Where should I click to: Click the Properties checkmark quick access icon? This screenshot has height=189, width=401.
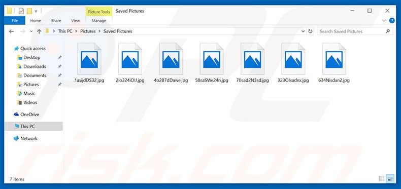tap(21, 11)
